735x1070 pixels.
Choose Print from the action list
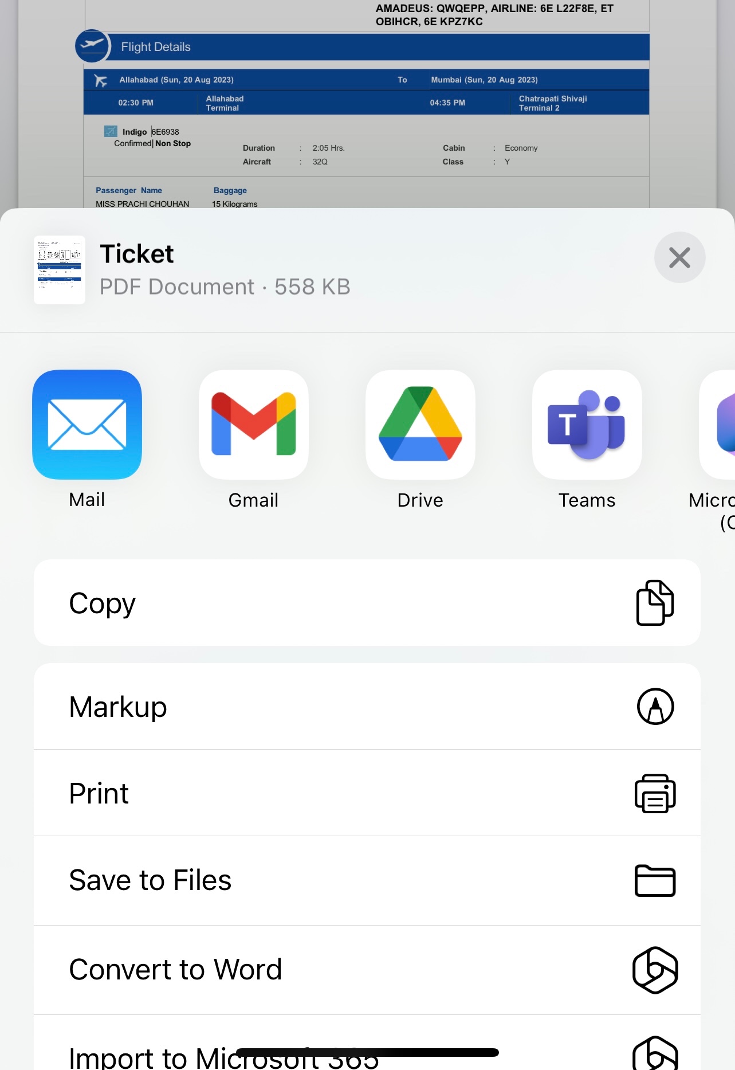coord(367,793)
